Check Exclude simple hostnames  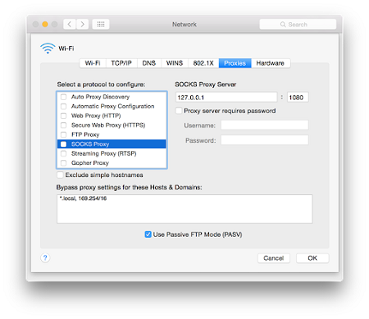[x=60, y=175]
